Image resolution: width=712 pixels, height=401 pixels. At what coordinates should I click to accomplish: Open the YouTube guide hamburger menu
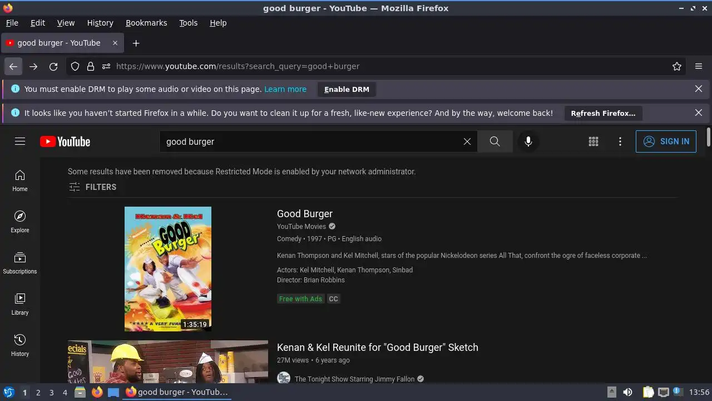click(x=20, y=141)
